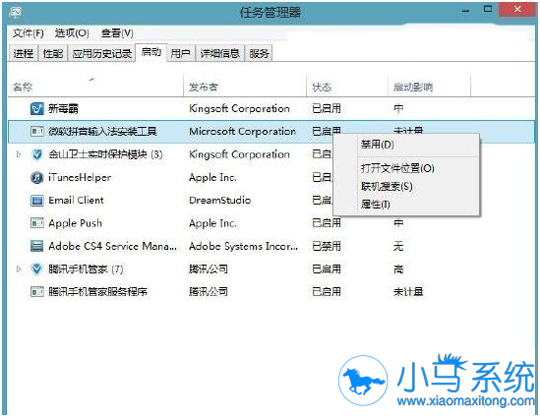The width and height of the screenshot is (540, 417).
Task: Click Apple Inc. publisher of iTunesHelper
Action: click(212, 177)
